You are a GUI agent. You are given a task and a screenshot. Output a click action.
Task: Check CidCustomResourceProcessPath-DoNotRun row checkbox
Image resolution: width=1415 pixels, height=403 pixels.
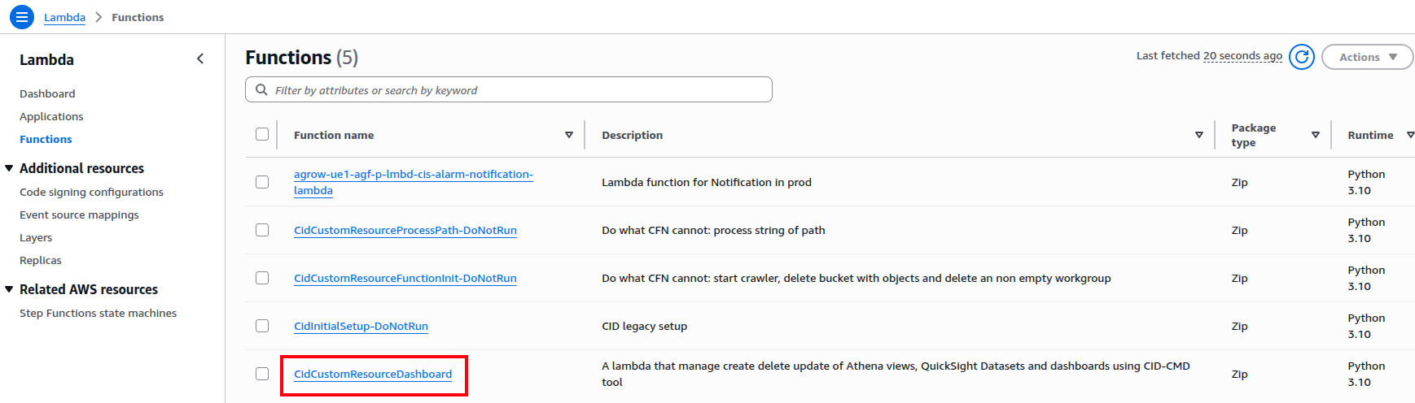coord(262,230)
